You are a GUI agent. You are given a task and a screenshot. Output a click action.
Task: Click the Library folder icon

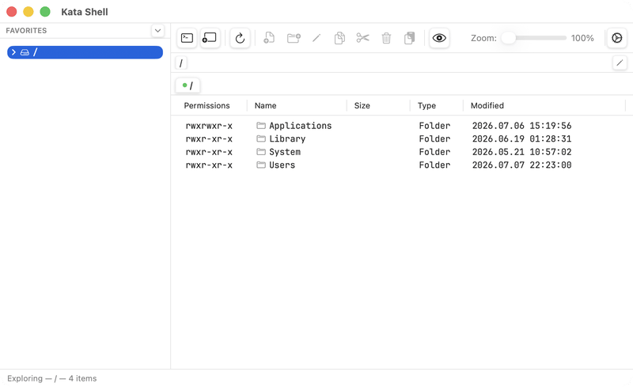click(x=261, y=138)
